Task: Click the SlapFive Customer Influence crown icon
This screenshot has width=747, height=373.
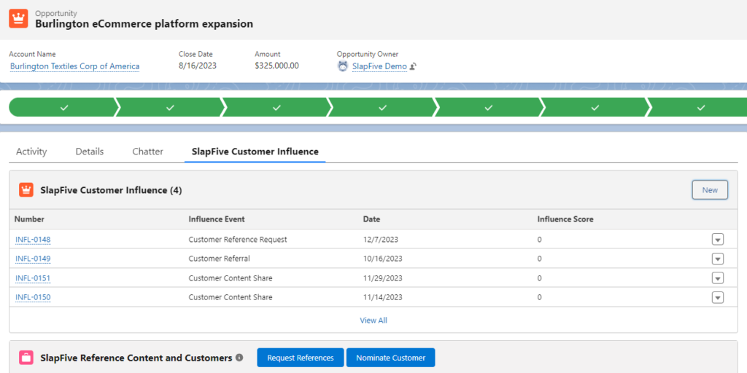Action: click(26, 190)
